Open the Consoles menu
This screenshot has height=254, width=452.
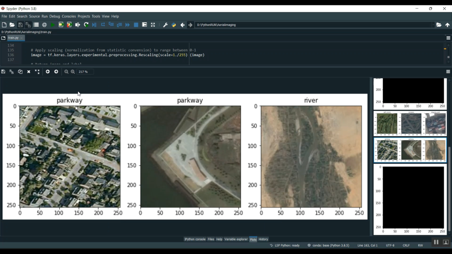click(x=69, y=16)
